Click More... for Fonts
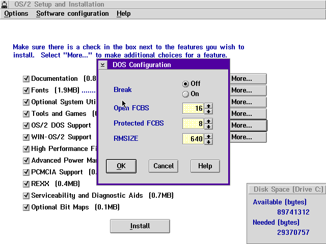The width and height of the screenshot is (326, 244). (248, 90)
